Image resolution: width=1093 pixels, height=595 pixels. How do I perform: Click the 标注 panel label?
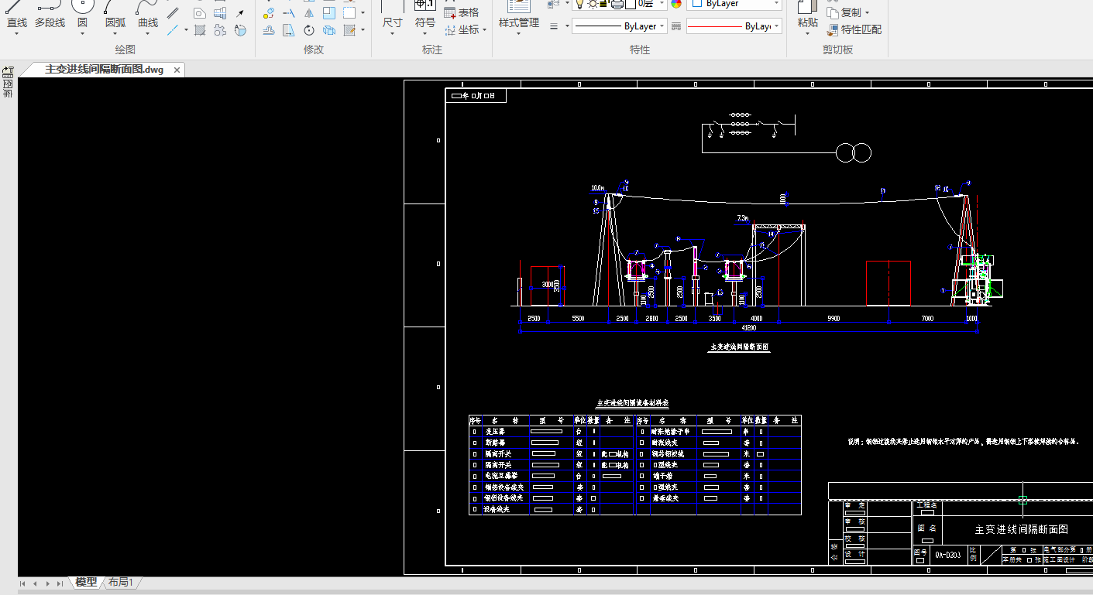pyautogui.click(x=432, y=50)
